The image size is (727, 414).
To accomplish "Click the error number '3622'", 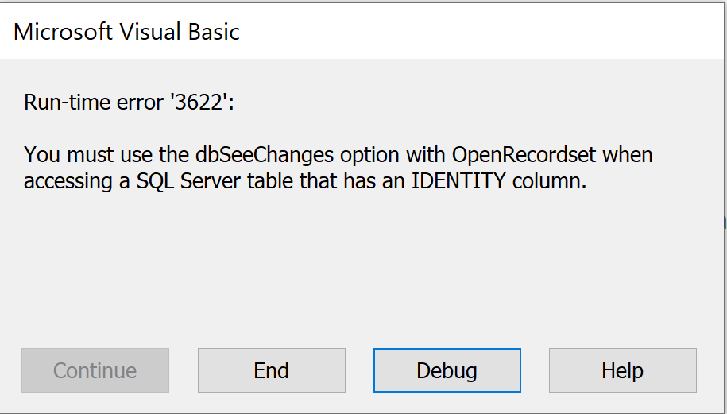I will click(197, 102).
